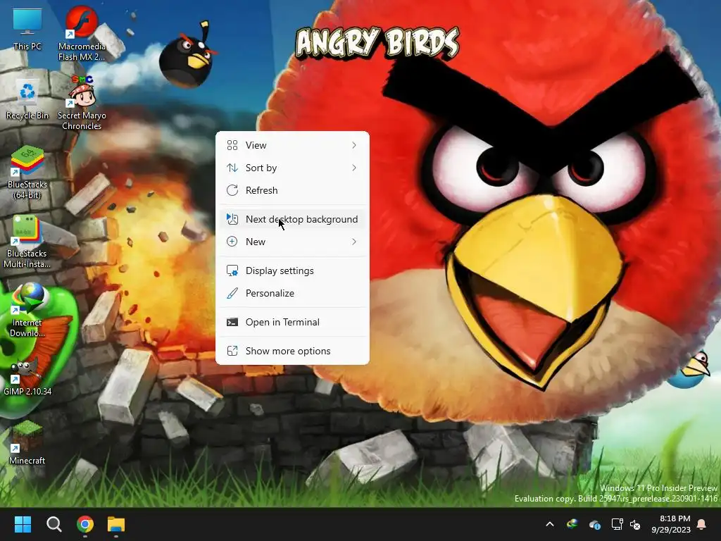Image resolution: width=721 pixels, height=541 pixels.
Task: Select Personalize in context menu
Action: (292, 294)
